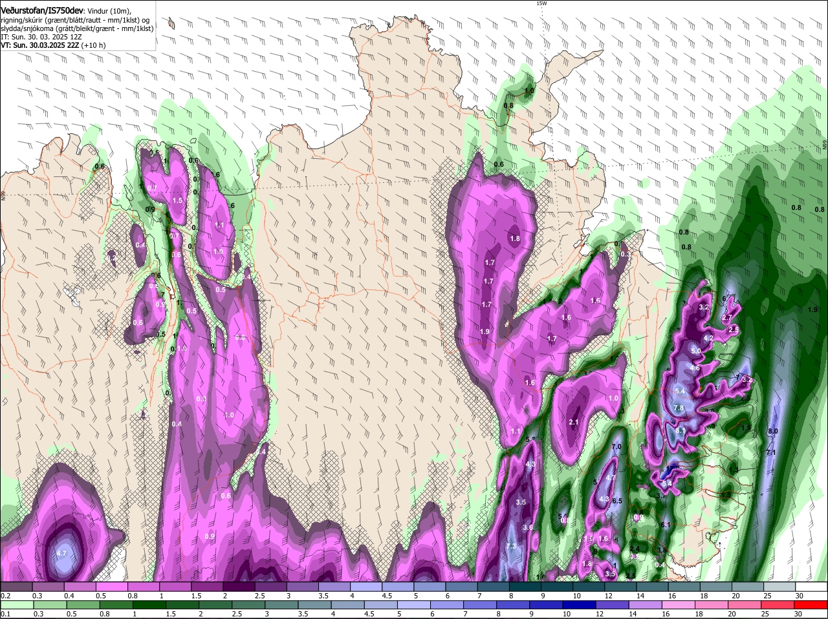Click the 8.1 value on the map

tap(681, 430)
